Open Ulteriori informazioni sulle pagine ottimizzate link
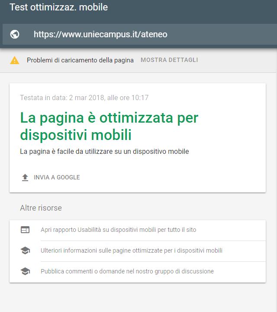This screenshot has width=277, height=312. pos(132,250)
